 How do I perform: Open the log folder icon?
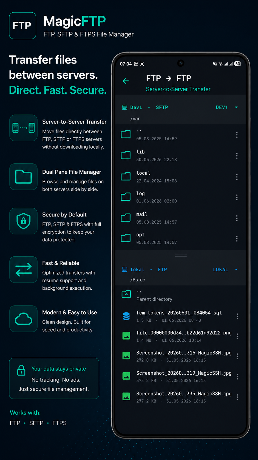[126, 197]
